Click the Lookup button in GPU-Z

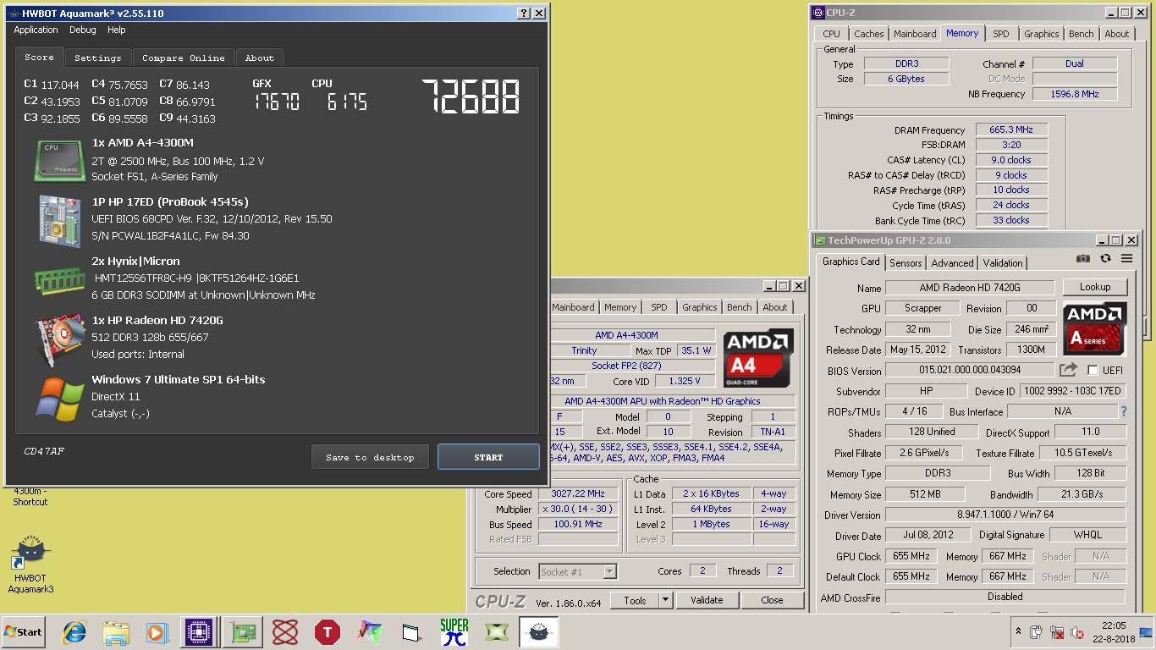coord(1095,287)
